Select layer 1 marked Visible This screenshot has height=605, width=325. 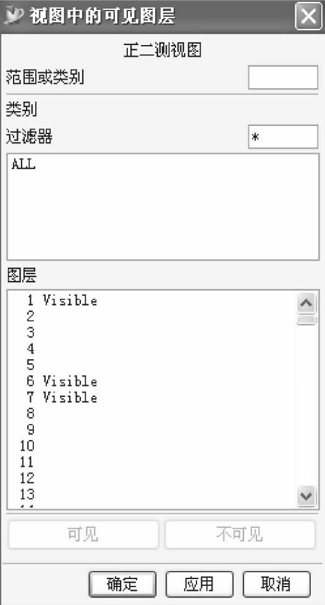pyautogui.click(x=152, y=300)
